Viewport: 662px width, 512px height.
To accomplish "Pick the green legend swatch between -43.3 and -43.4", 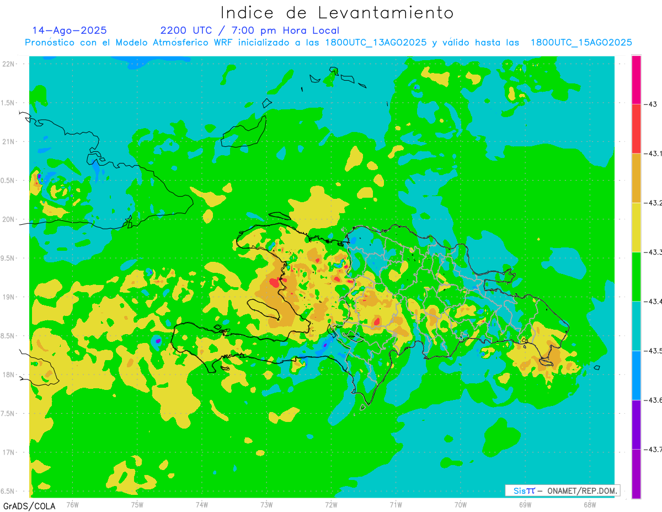I will [636, 277].
